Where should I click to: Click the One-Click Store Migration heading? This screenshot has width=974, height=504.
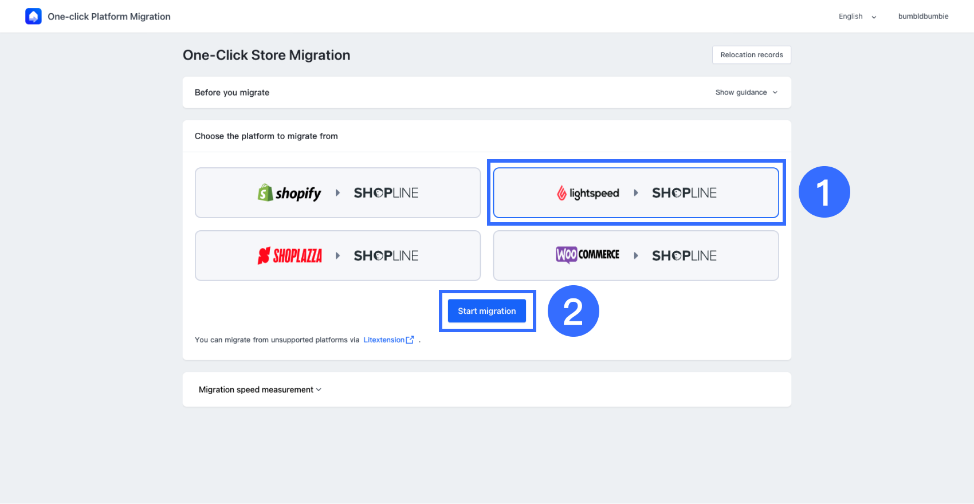click(x=266, y=55)
